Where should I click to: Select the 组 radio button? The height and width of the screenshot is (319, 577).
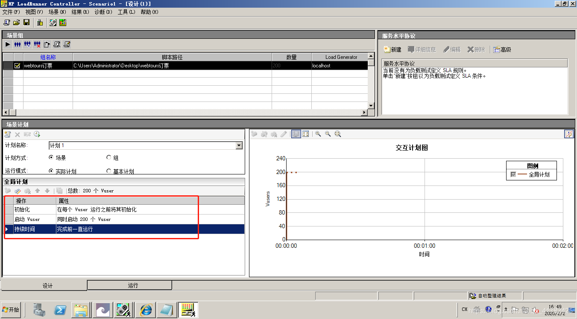click(x=109, y=157)
